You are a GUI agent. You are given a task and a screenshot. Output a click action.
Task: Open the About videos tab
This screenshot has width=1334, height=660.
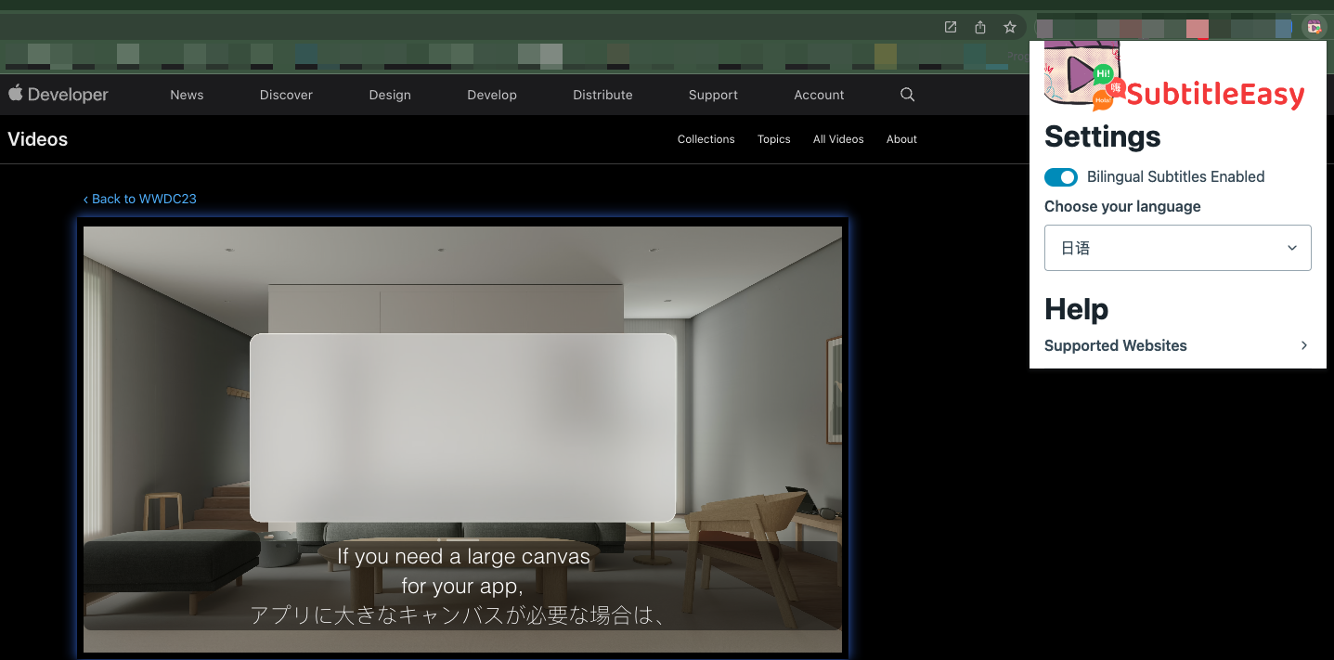[901, 139]
